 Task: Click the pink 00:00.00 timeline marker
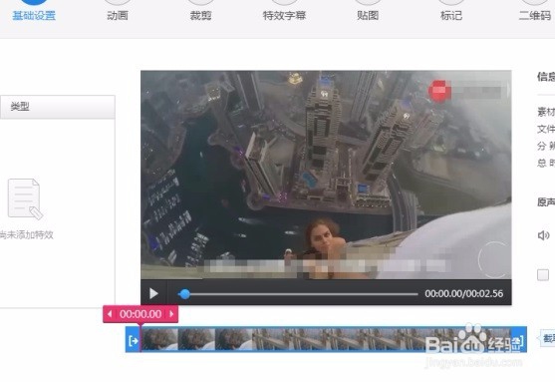tap(140, 314)
